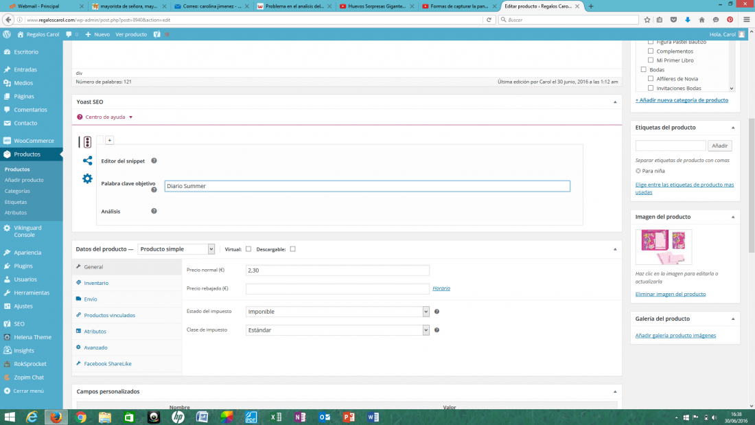The width and height of the screenshot is (755, 425).
Task: Open Windows Start button
Action: coord(10,417)
